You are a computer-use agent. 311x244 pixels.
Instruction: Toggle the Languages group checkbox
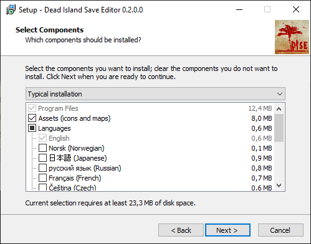coord(32,128)
